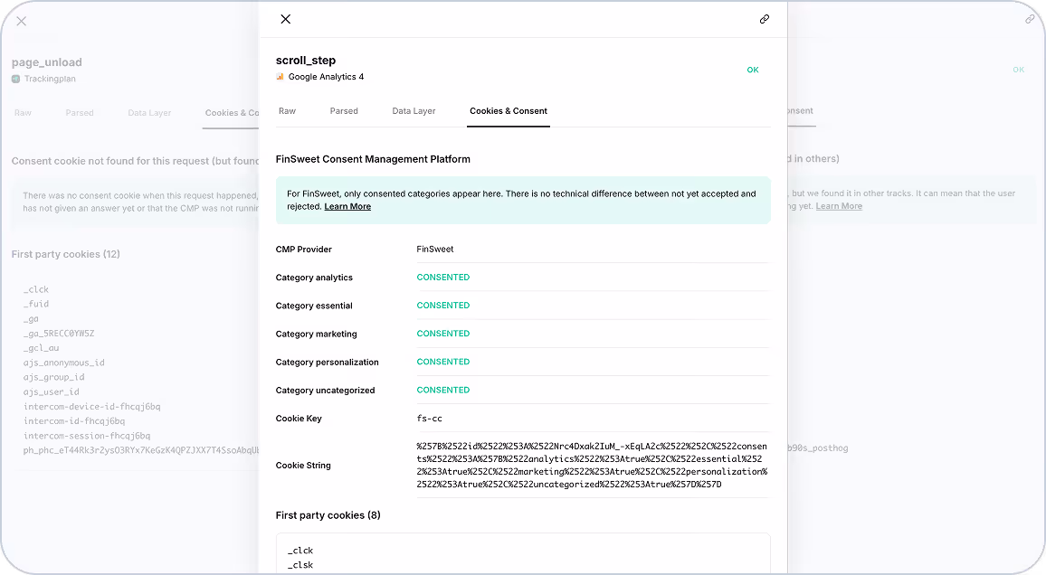Select the Cookies & Consent tab
Viewport: 1046px width, 575px height.
click(509, 111)
